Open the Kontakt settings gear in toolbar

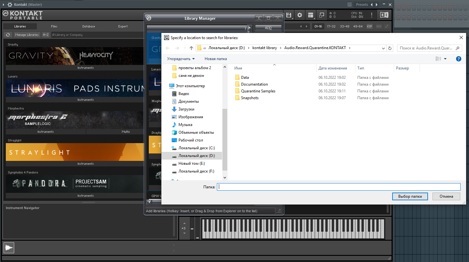point(300,15)
